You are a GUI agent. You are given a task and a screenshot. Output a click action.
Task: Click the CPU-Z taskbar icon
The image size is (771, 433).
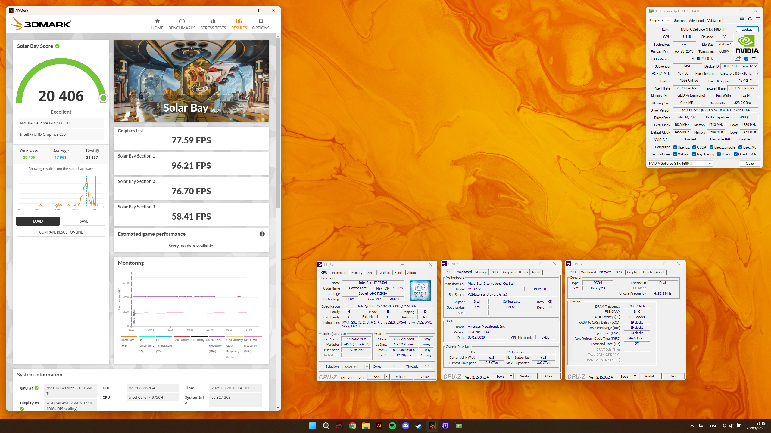(x=445, y=426)
